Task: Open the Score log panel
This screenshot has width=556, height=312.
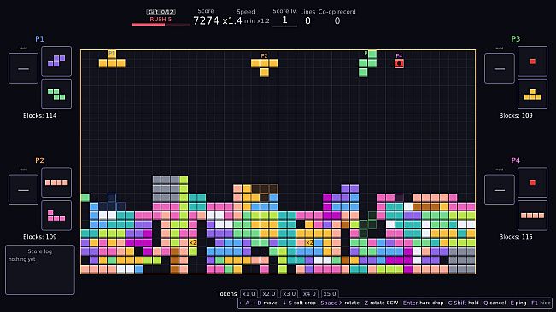Action: [40, 270]
